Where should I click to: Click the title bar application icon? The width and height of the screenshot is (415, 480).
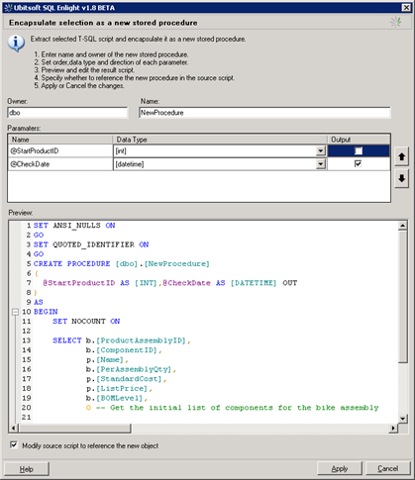pos(8,8)
